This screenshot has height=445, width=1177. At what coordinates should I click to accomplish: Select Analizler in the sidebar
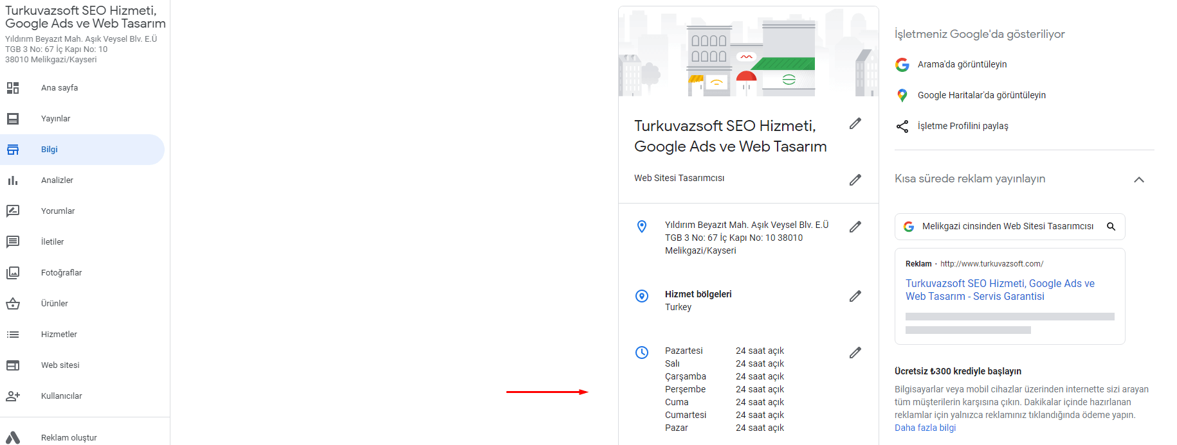point(57,180)
